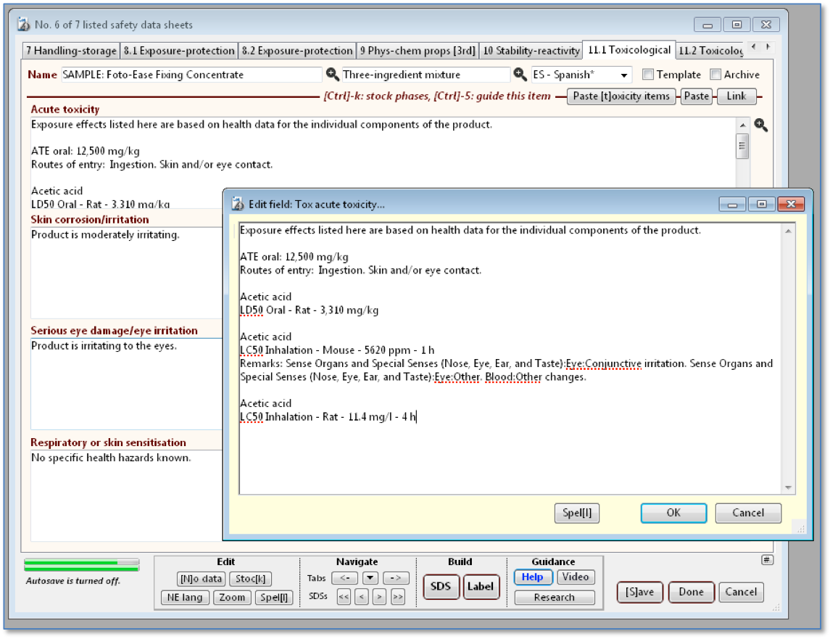This screenshot has height=639, width=830.
Task: Build the SDS with SDS button
Action: (441, 587)
